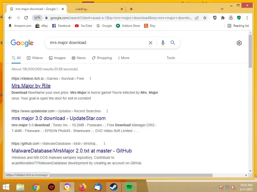The height and width of the screenshot is (192, 257).
Task: Start voice search with microphone
Action: click(x=163, y=43)
